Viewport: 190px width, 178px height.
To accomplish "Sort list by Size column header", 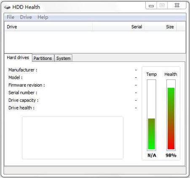I will (x=161, y=27).
